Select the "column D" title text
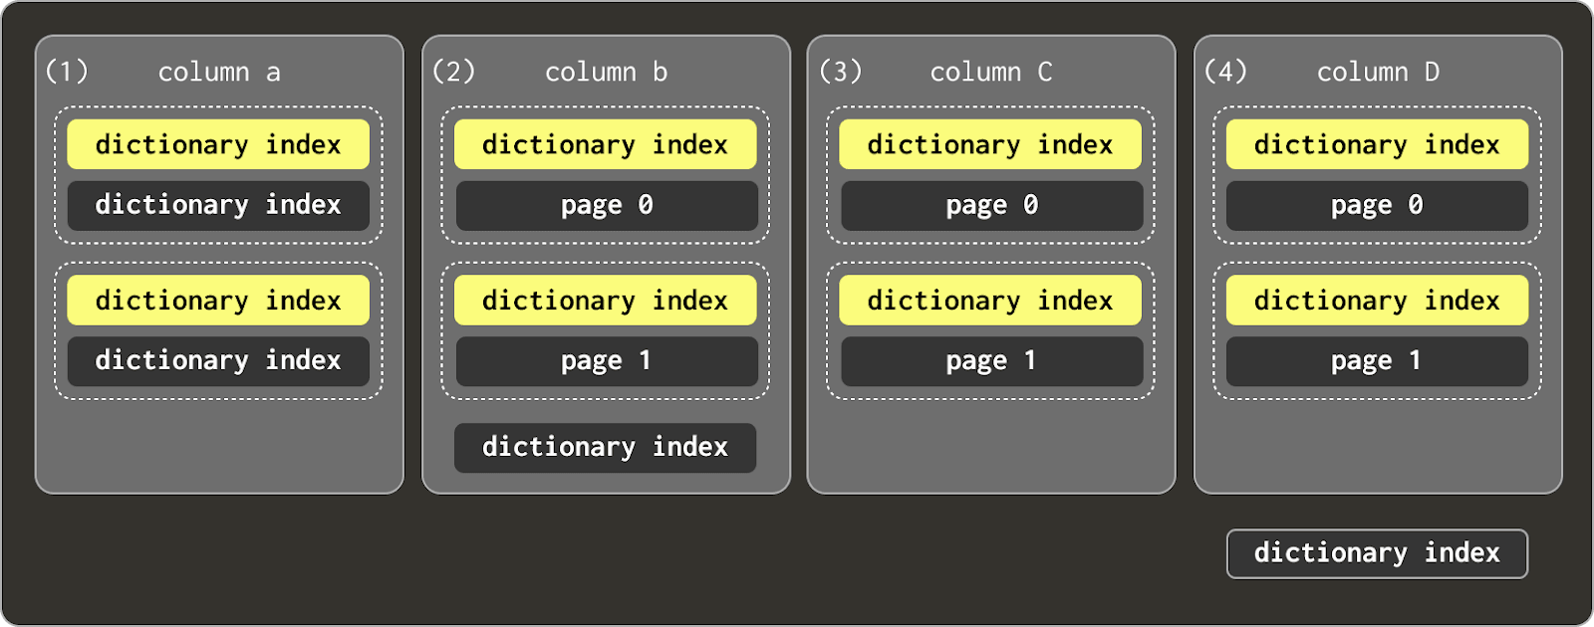This screenshot has width=1594, height=627. (1378, 73)
